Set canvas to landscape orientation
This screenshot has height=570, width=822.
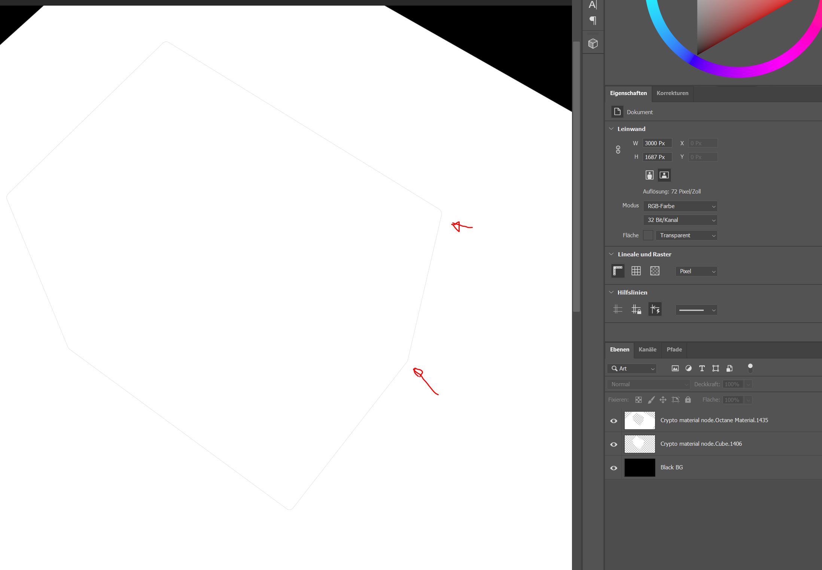tap(664, 175)
